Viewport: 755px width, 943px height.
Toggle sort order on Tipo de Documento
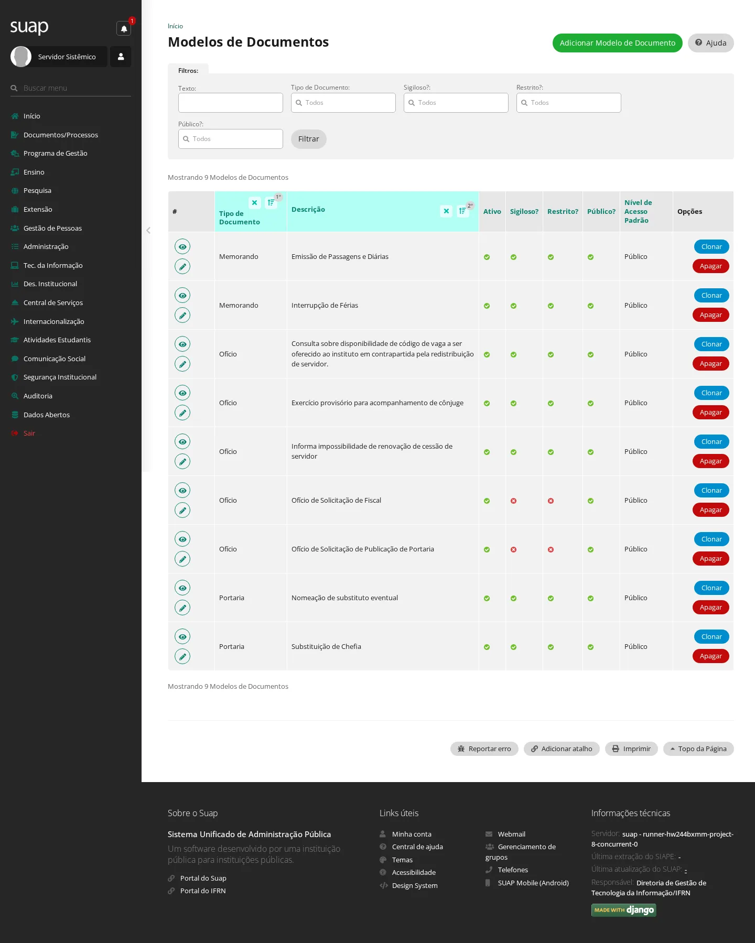(x=271, y=203)
